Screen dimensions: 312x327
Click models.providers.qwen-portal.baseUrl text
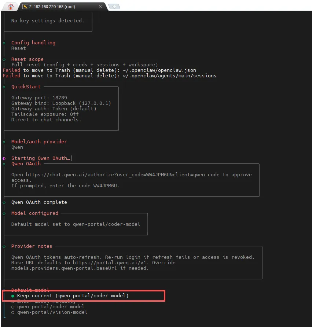64,268
